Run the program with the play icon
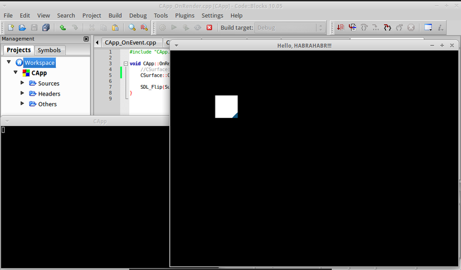 click(174, 28)
